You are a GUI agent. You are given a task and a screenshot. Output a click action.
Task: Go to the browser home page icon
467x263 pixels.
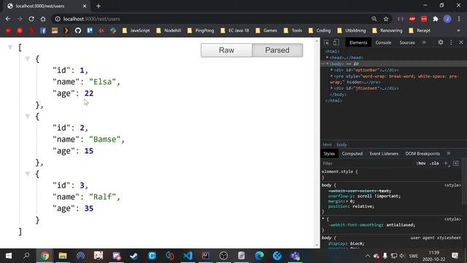[43, 19]
